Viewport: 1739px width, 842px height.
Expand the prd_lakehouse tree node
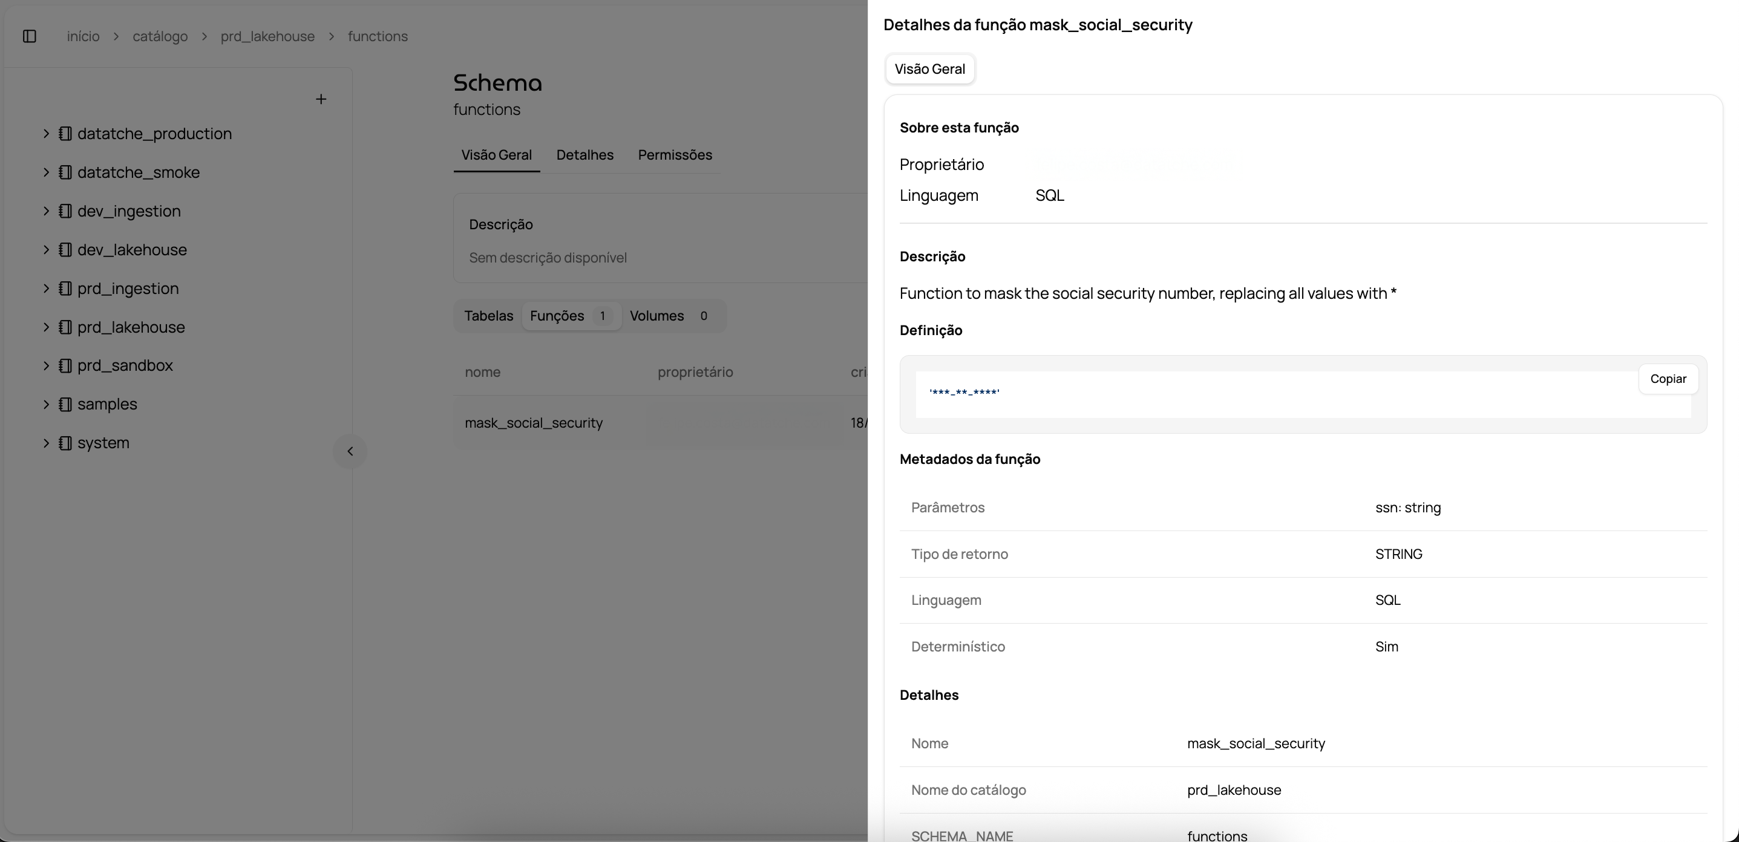point(46,327)
